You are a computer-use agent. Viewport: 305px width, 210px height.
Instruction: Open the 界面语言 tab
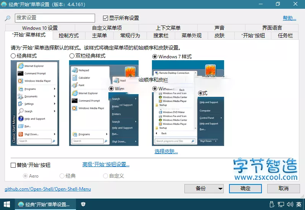(272, 28)
